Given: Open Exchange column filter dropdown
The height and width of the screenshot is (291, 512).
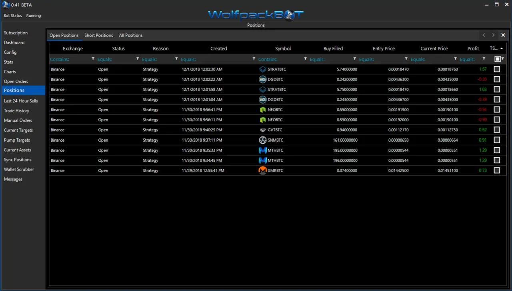Looking at the screenshot, I should click(93, 59).
